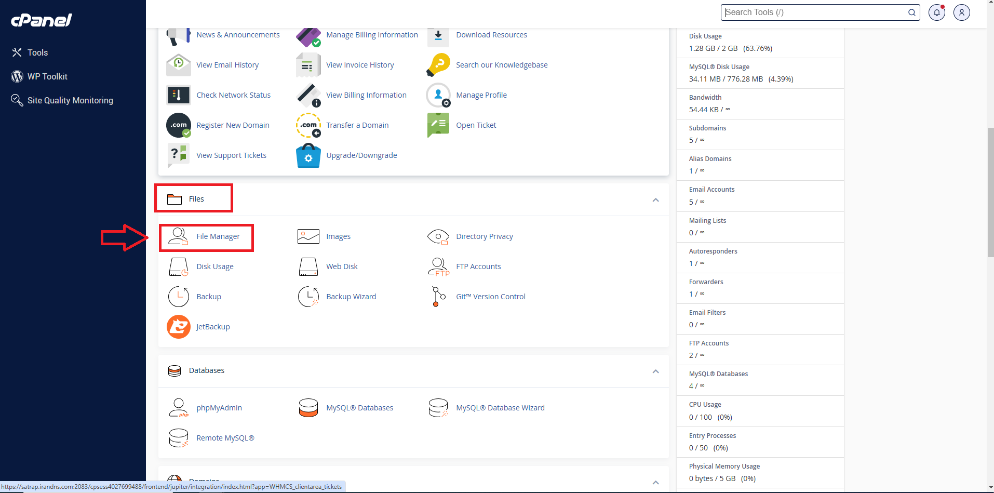Collapse the Files section chevron

[x=655, y=200]
